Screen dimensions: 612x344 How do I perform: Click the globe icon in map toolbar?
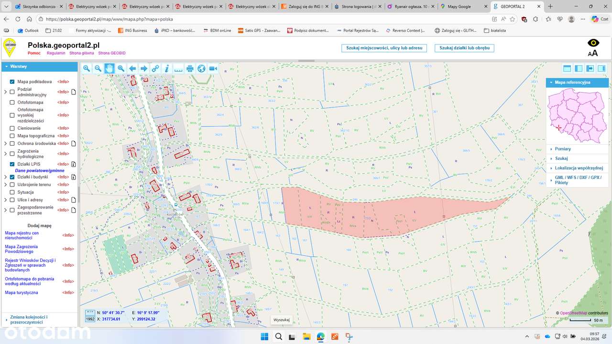pyautogui.click(x=201, y=69)
